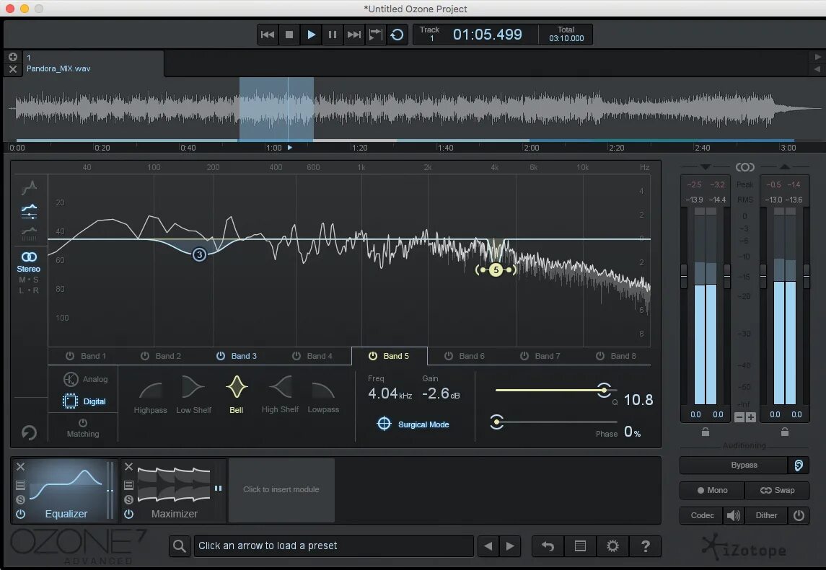Click EQ node 3 on the graph
Image resolution: width=826 pixels, height=570 pixels.
pos(199,255)
